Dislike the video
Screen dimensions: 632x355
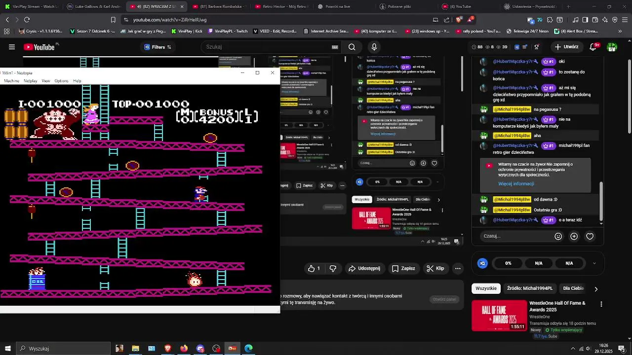coord(333,268)
